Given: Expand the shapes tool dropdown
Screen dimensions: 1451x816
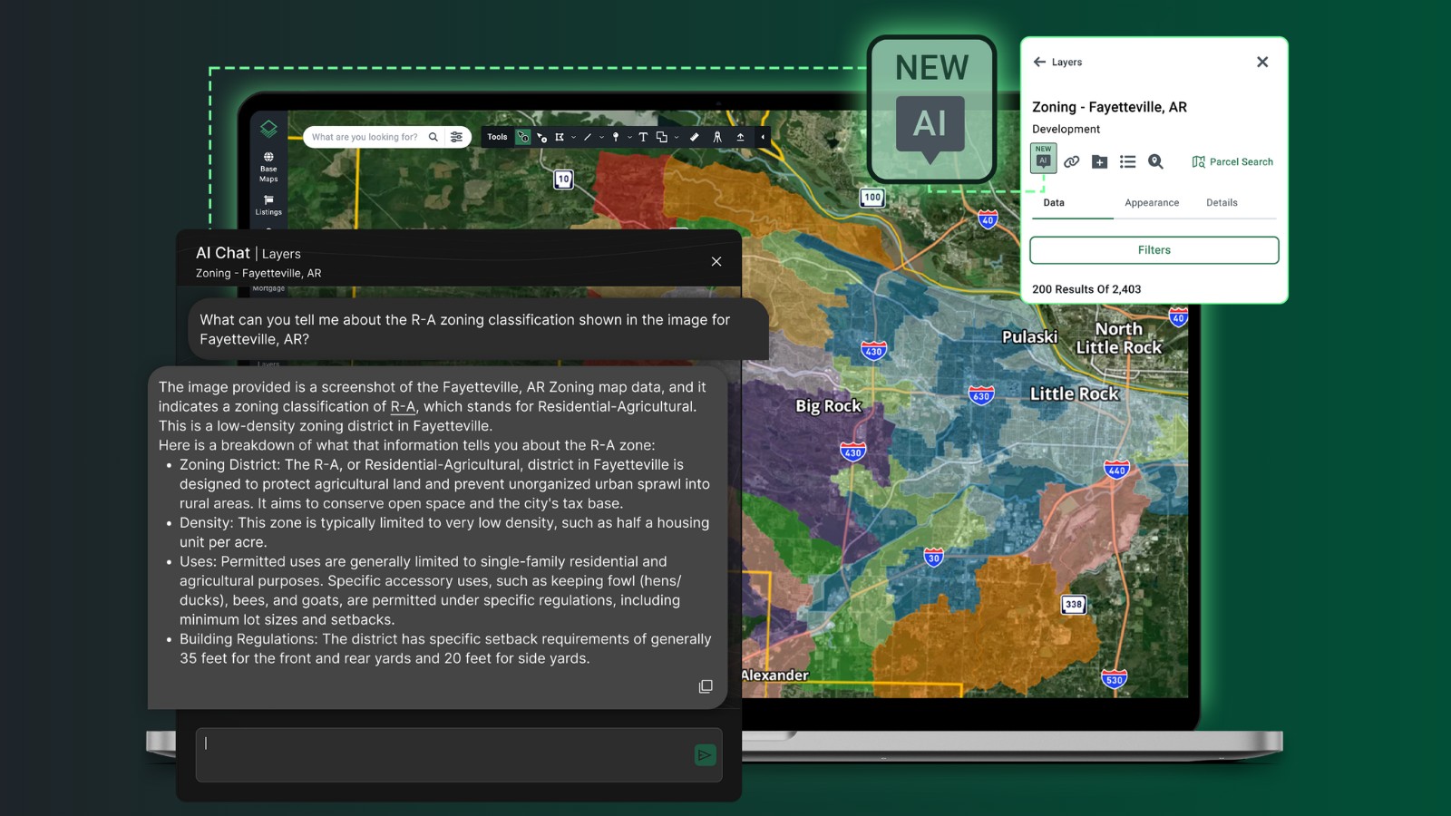Looking at the screenshot, I should coord(677,137).
